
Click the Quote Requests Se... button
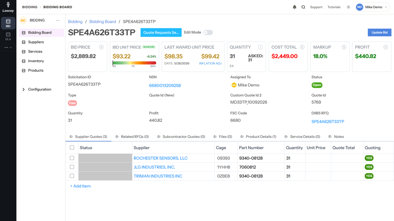(x=161, y=32)
